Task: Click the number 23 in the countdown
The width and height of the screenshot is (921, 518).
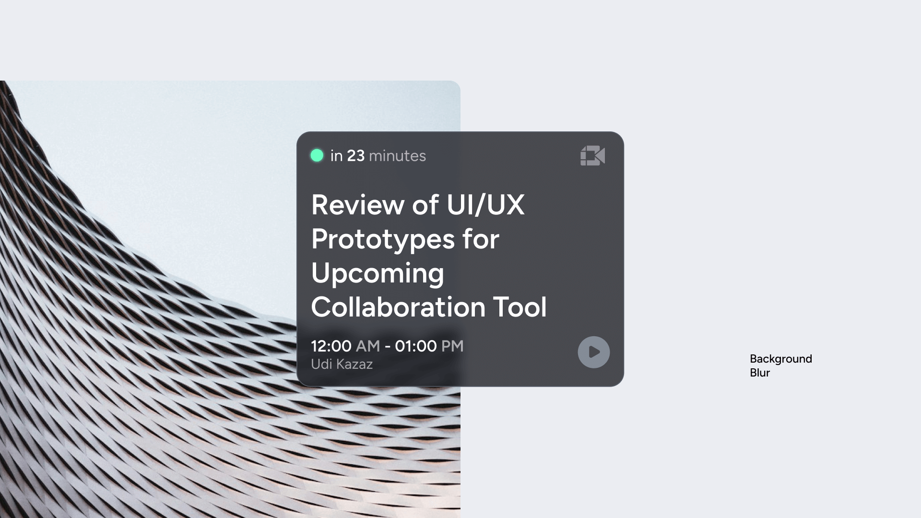Action: (355, 156)
